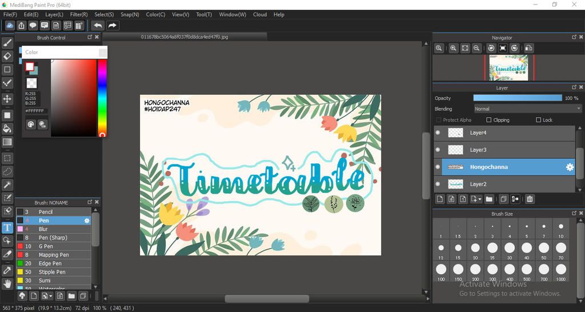Select the Edge Pen brush
This screenshot has height=312, width=585.
[x=53, y=263]
